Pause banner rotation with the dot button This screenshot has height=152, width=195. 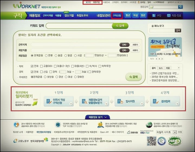[x=159, y=59]
